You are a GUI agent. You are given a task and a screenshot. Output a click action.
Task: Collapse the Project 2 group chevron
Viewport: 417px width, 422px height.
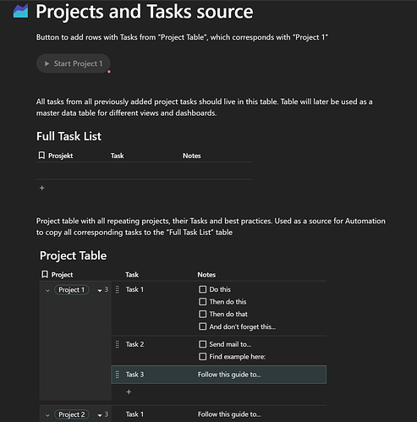point(47,415)
